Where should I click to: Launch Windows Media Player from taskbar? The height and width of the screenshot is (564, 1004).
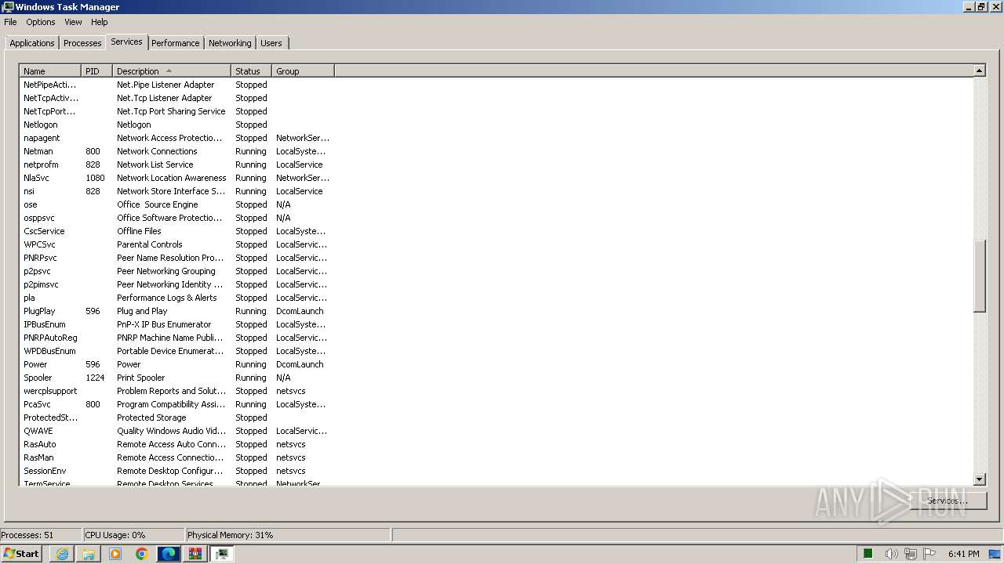[x=115, y=554]
